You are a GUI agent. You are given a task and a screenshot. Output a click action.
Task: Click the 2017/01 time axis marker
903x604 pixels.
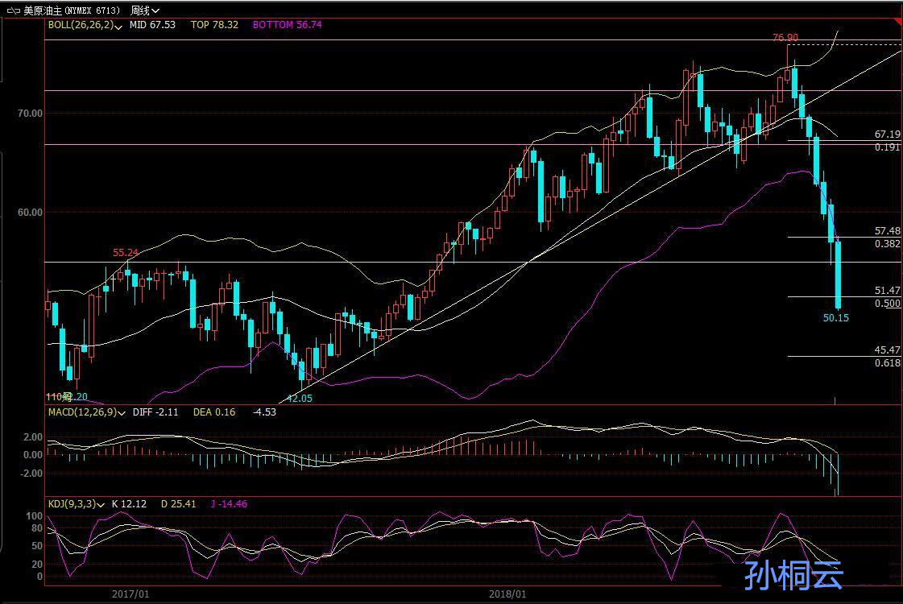[x=130, y=594]
